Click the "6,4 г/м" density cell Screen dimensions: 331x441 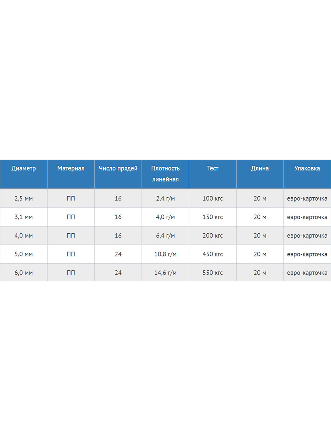tap(165, 236)
